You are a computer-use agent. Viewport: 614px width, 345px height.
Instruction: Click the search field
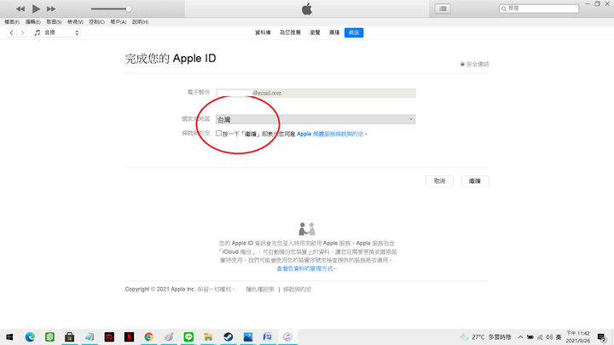[539, 9]
